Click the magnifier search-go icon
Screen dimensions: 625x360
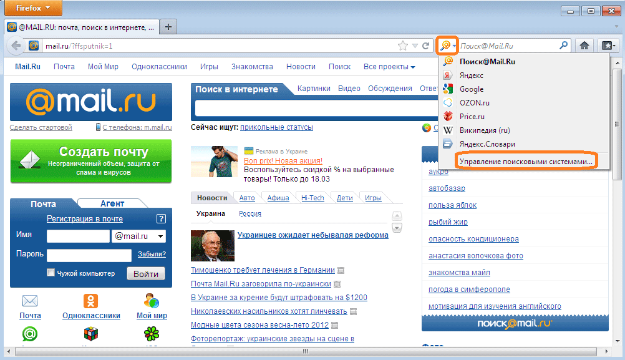point(564,46)
